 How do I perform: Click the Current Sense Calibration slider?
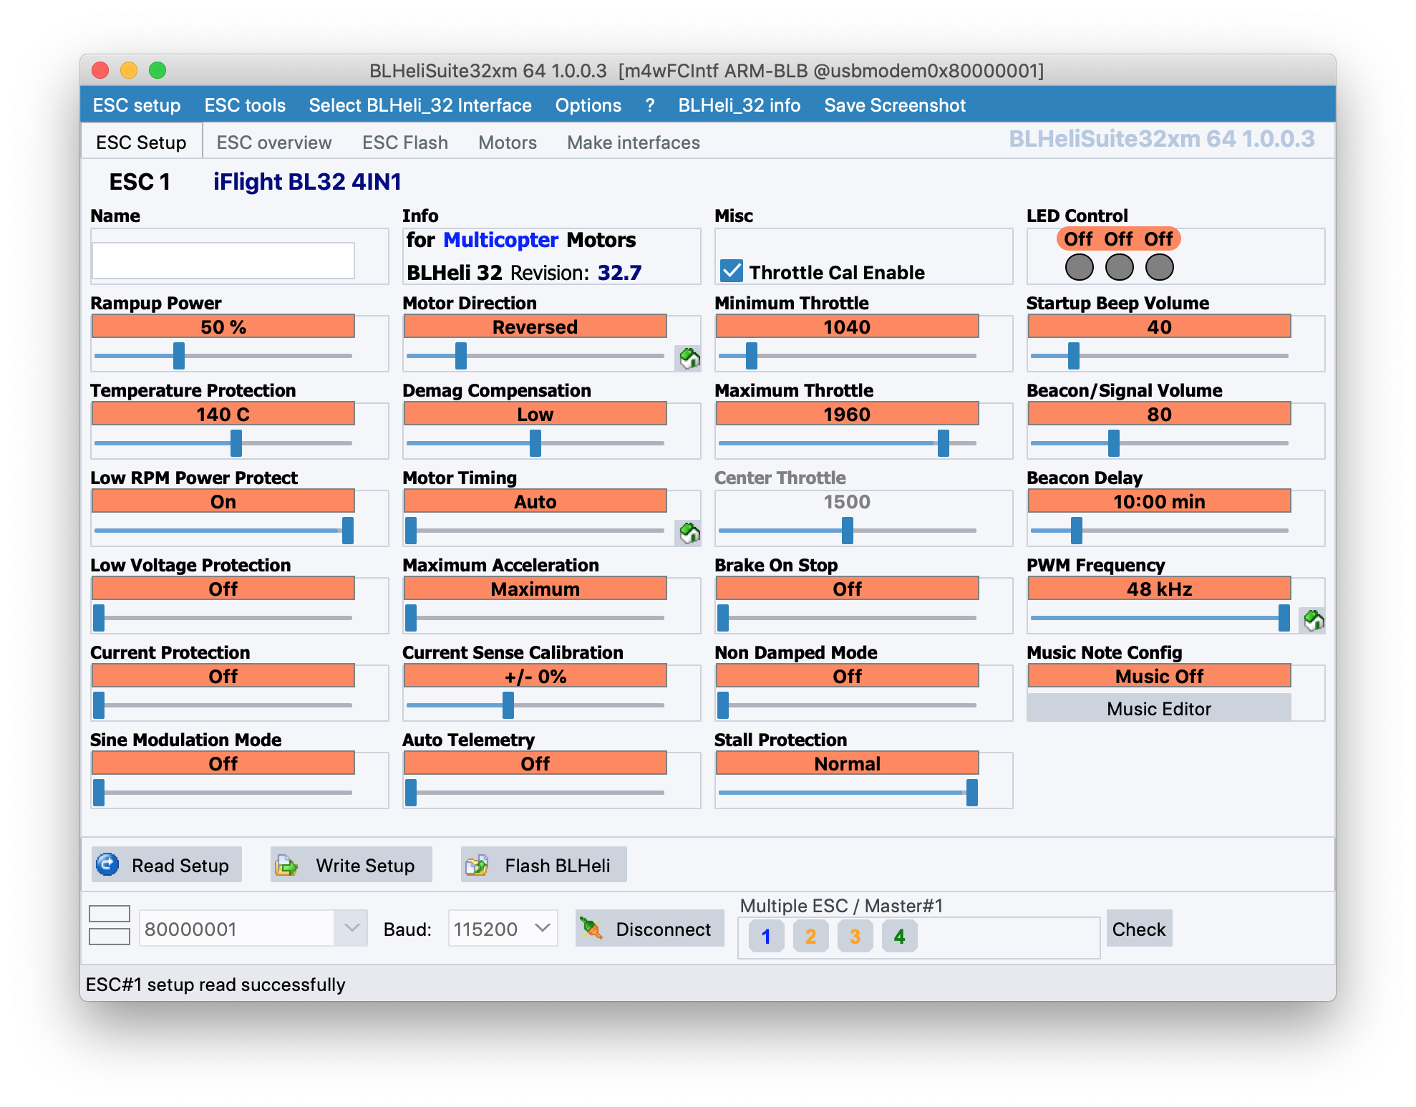coord(535,705)
